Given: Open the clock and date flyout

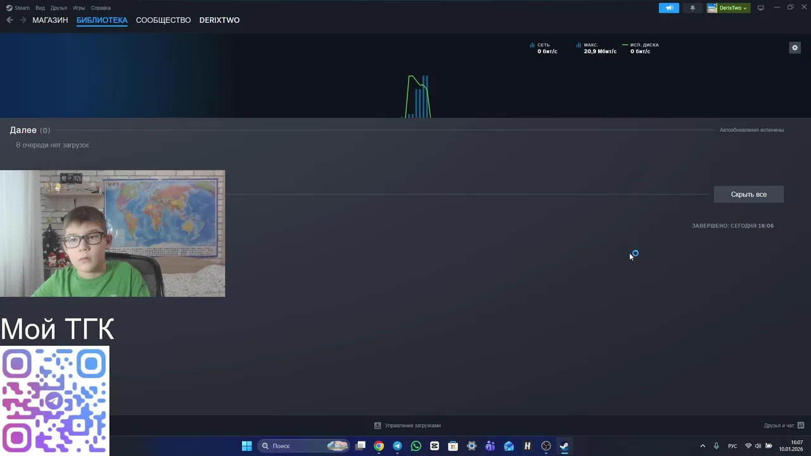Looking at the screenshot, I should point(791,446).
